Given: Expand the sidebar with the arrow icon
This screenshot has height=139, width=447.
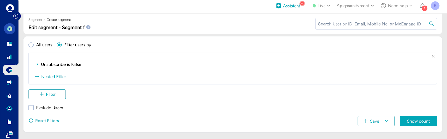Looking at the screenshot, I should (16, 16).
